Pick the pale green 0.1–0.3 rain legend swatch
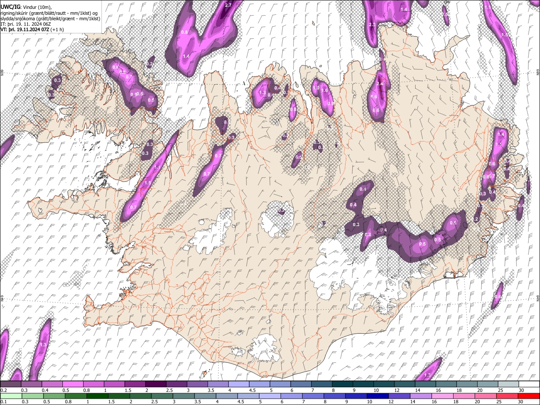This screenshot has height=405, width=540. [11, 396]
